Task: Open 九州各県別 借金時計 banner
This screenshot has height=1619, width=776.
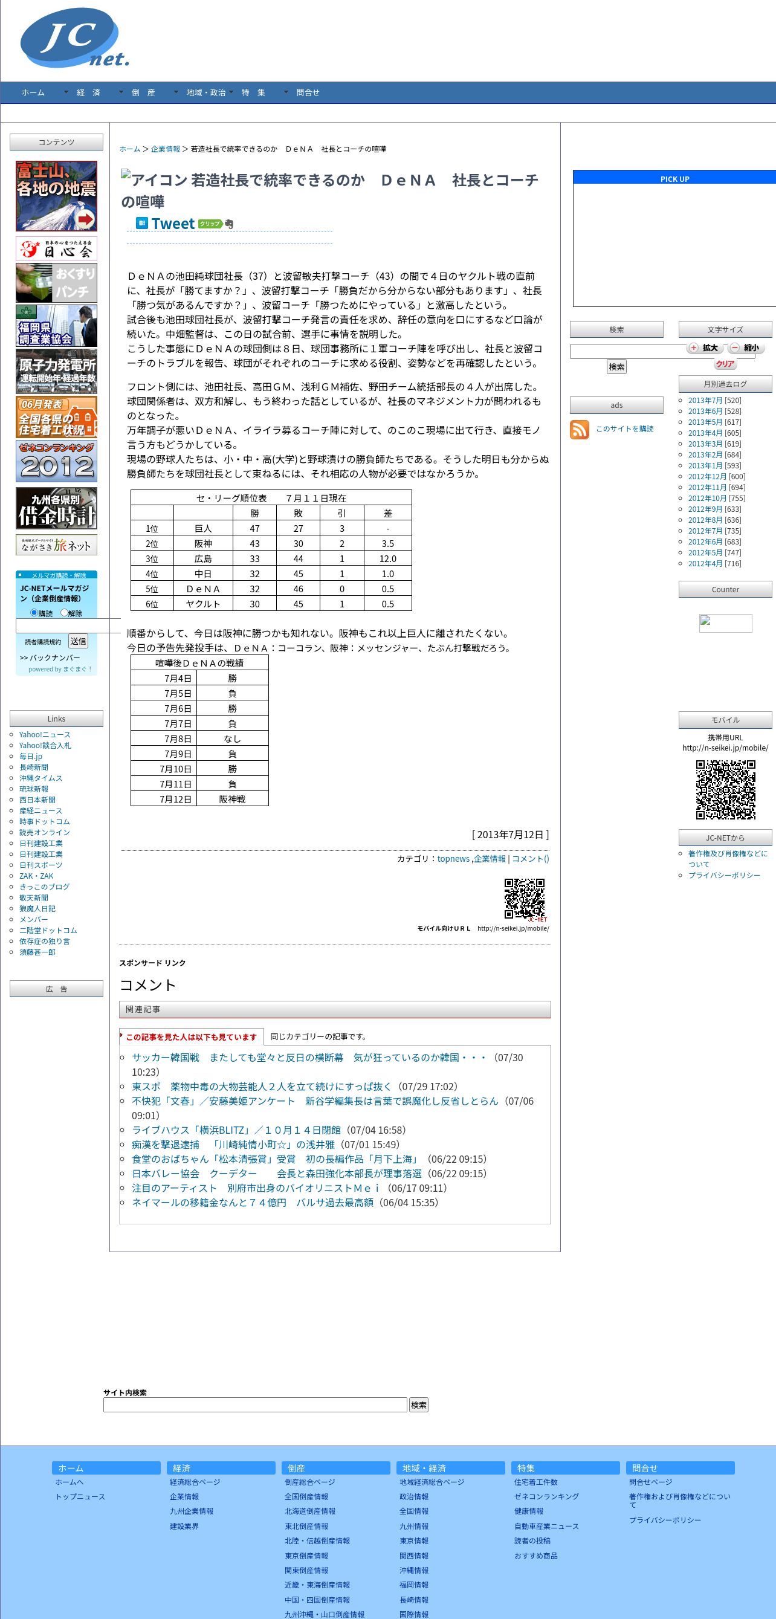Action: 57,508
